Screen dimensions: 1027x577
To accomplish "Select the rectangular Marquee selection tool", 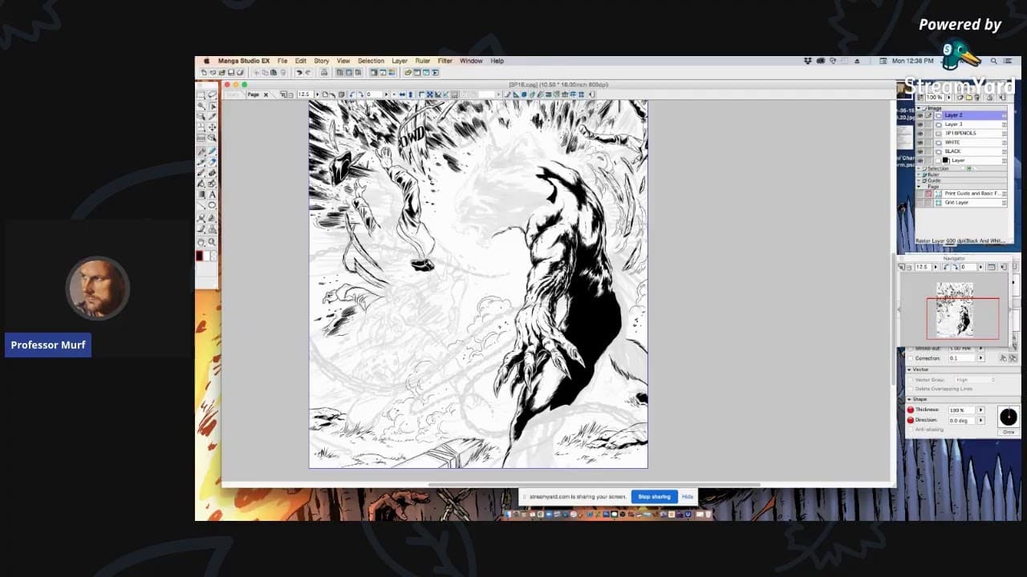I will coord(201,95).
